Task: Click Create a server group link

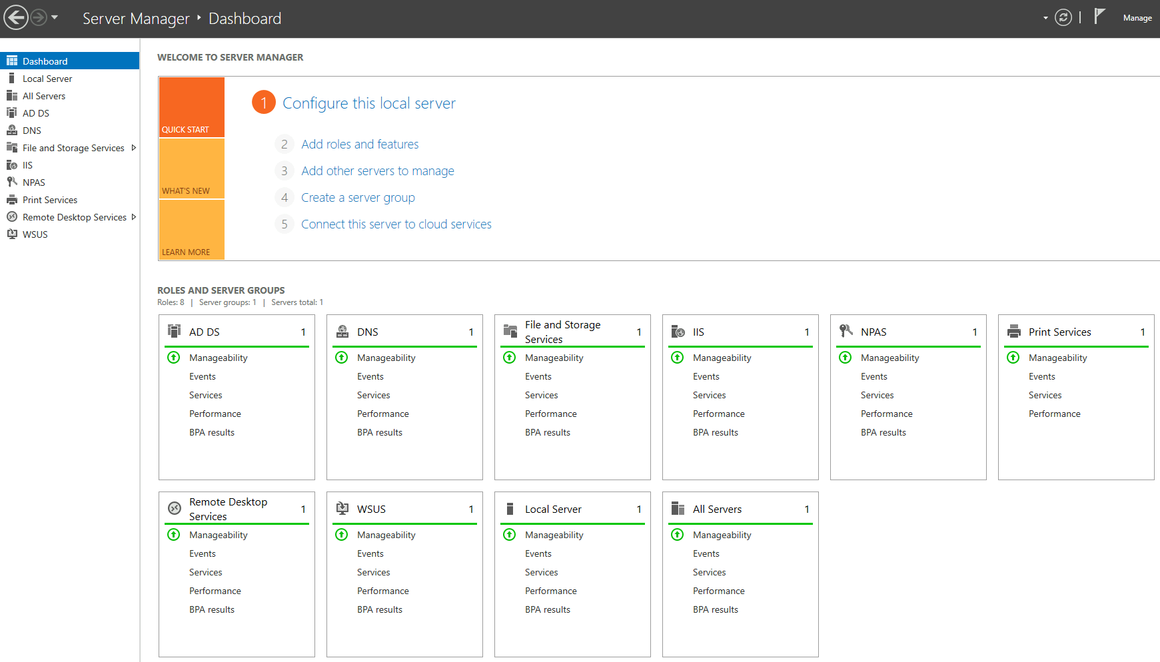Action: point(358,197)
